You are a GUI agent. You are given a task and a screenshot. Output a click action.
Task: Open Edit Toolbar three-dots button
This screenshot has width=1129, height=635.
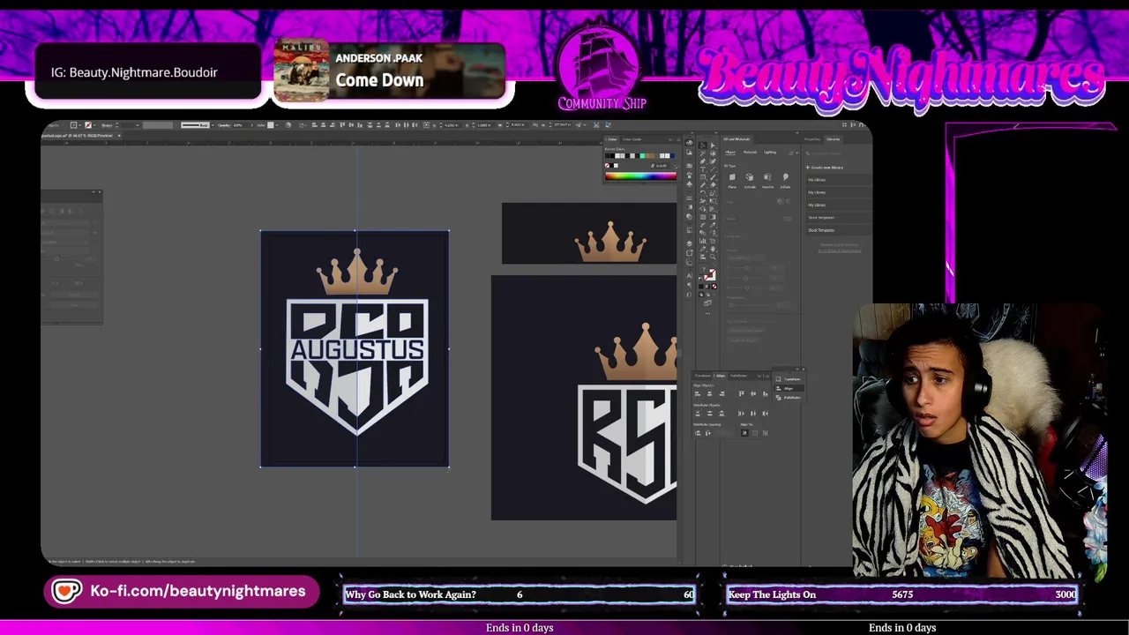[x=707, y=313]
